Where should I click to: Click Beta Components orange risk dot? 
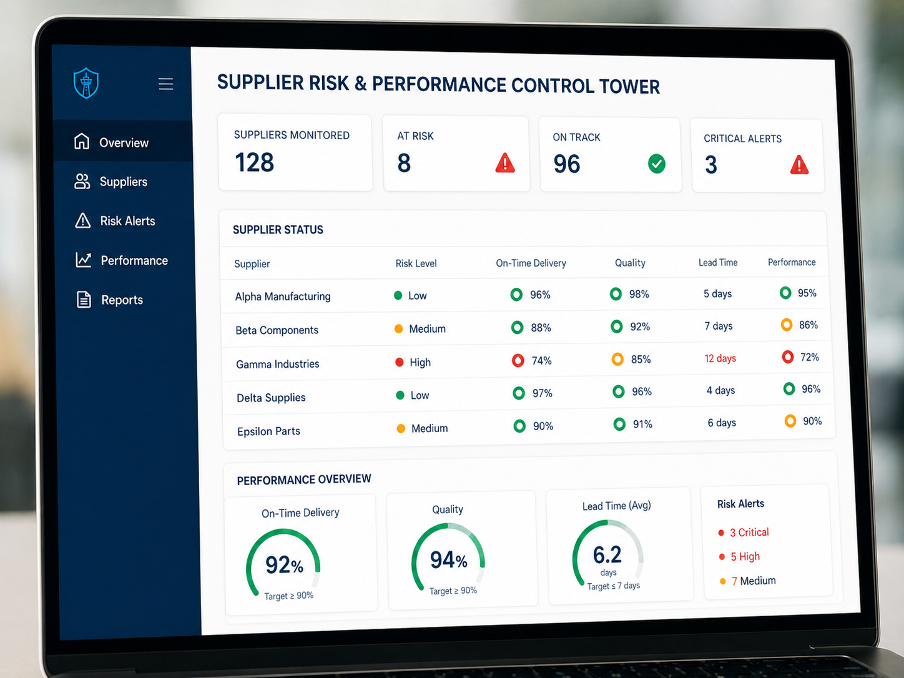coord(398,328)
